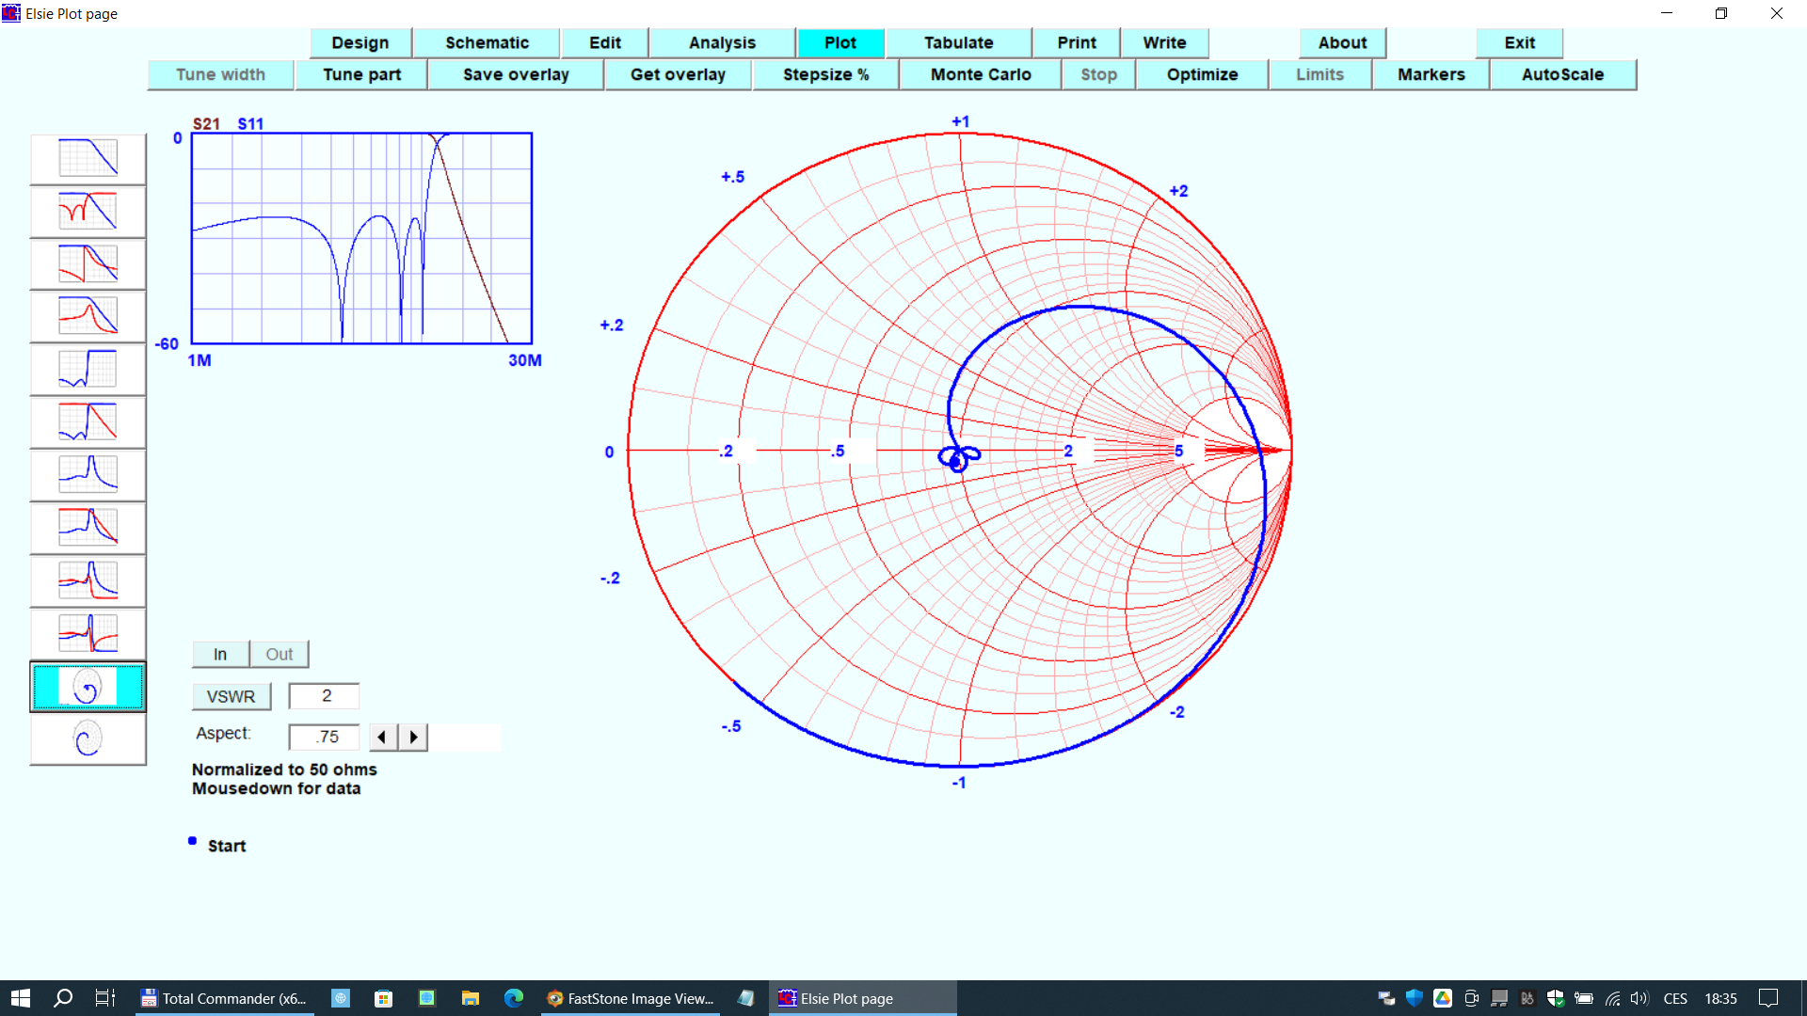Viewport: 1807px width, 1016px height.
Task: Increase aspect with right arrow
Action: pyautogui.click(x=413, y=737)
